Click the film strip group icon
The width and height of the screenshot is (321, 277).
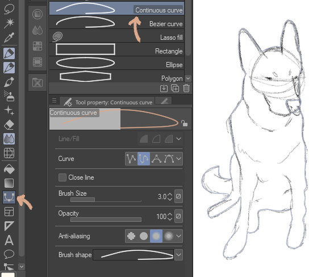pos(37,62)
